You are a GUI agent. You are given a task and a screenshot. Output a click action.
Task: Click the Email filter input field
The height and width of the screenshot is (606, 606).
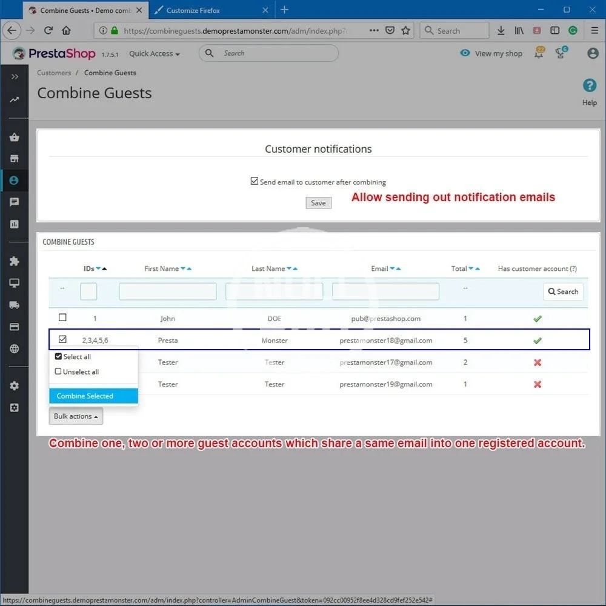385,291
